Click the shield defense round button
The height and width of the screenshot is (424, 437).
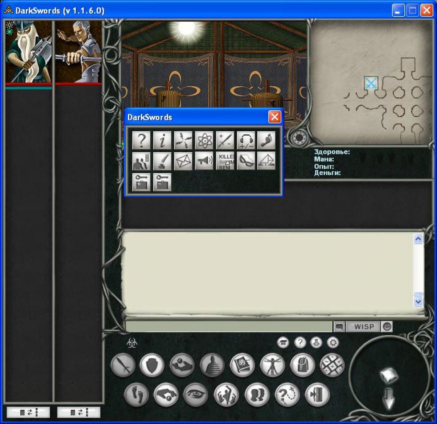point(152,365)
